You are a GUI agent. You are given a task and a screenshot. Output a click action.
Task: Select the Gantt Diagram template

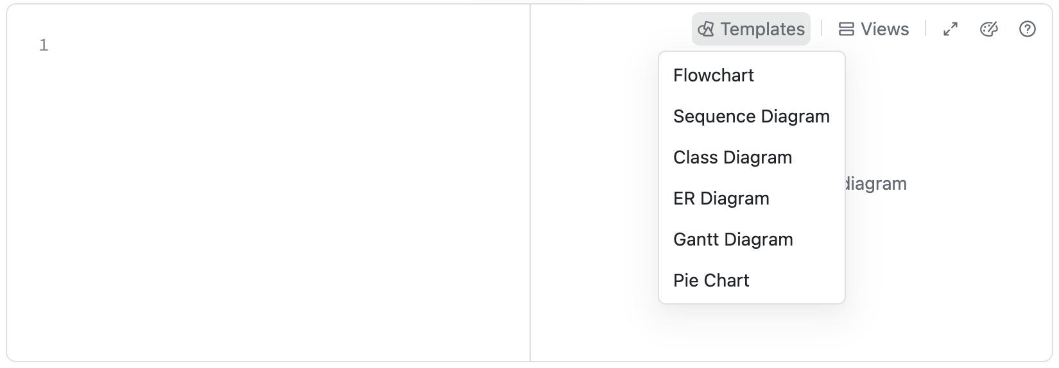(733, 240)
